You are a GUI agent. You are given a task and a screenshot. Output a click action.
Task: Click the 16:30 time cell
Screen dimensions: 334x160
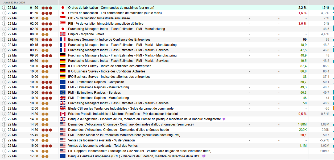34,151
